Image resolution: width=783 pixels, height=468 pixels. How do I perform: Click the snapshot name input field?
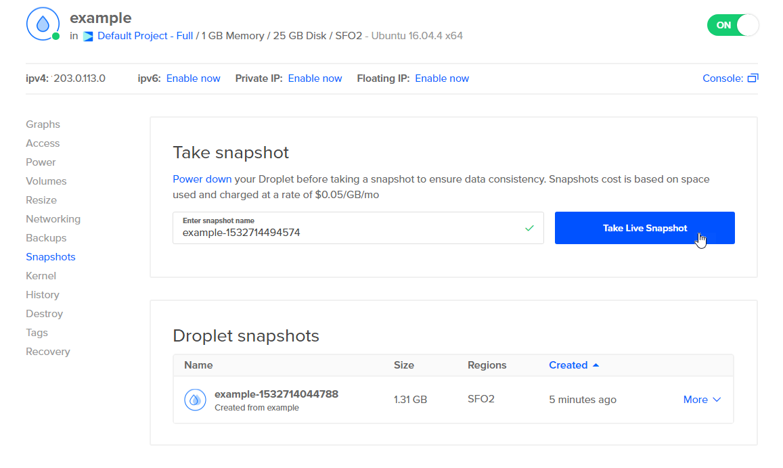tap(345, 232)
